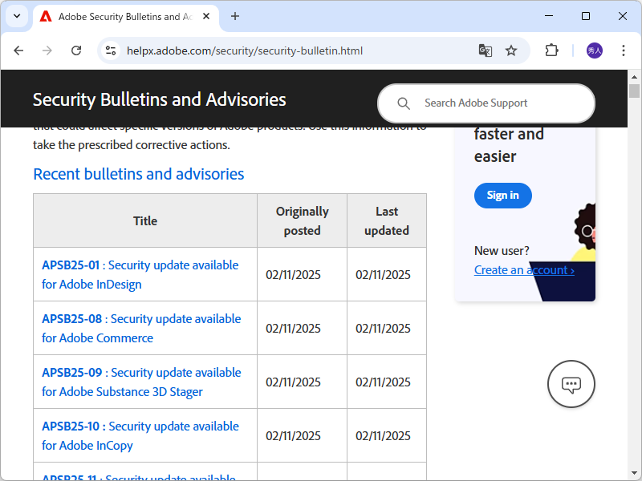The image size is (642, 481).
Task: Expand the tab search dropdown arrow
Action: pos(16,16)
